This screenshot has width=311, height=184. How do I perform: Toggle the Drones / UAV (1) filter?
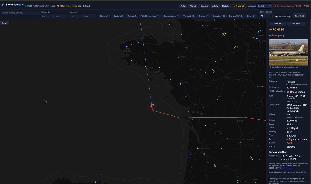(236, 16)
